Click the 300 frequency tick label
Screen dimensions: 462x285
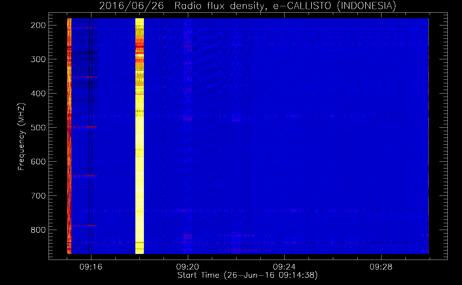click(x=38, y=59)
